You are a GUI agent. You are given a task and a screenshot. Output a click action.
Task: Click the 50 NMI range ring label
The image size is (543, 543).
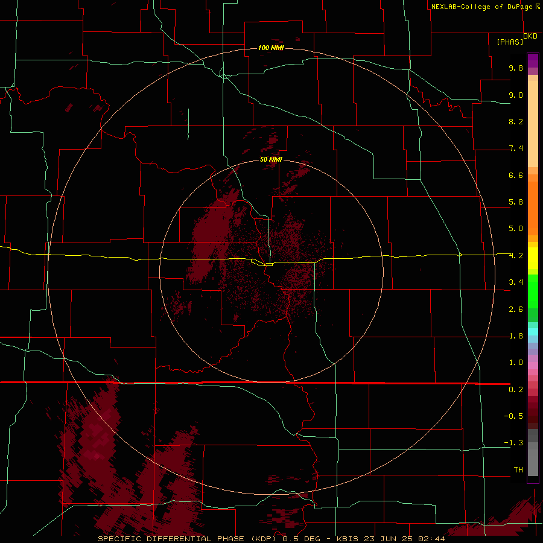[271, 160]
